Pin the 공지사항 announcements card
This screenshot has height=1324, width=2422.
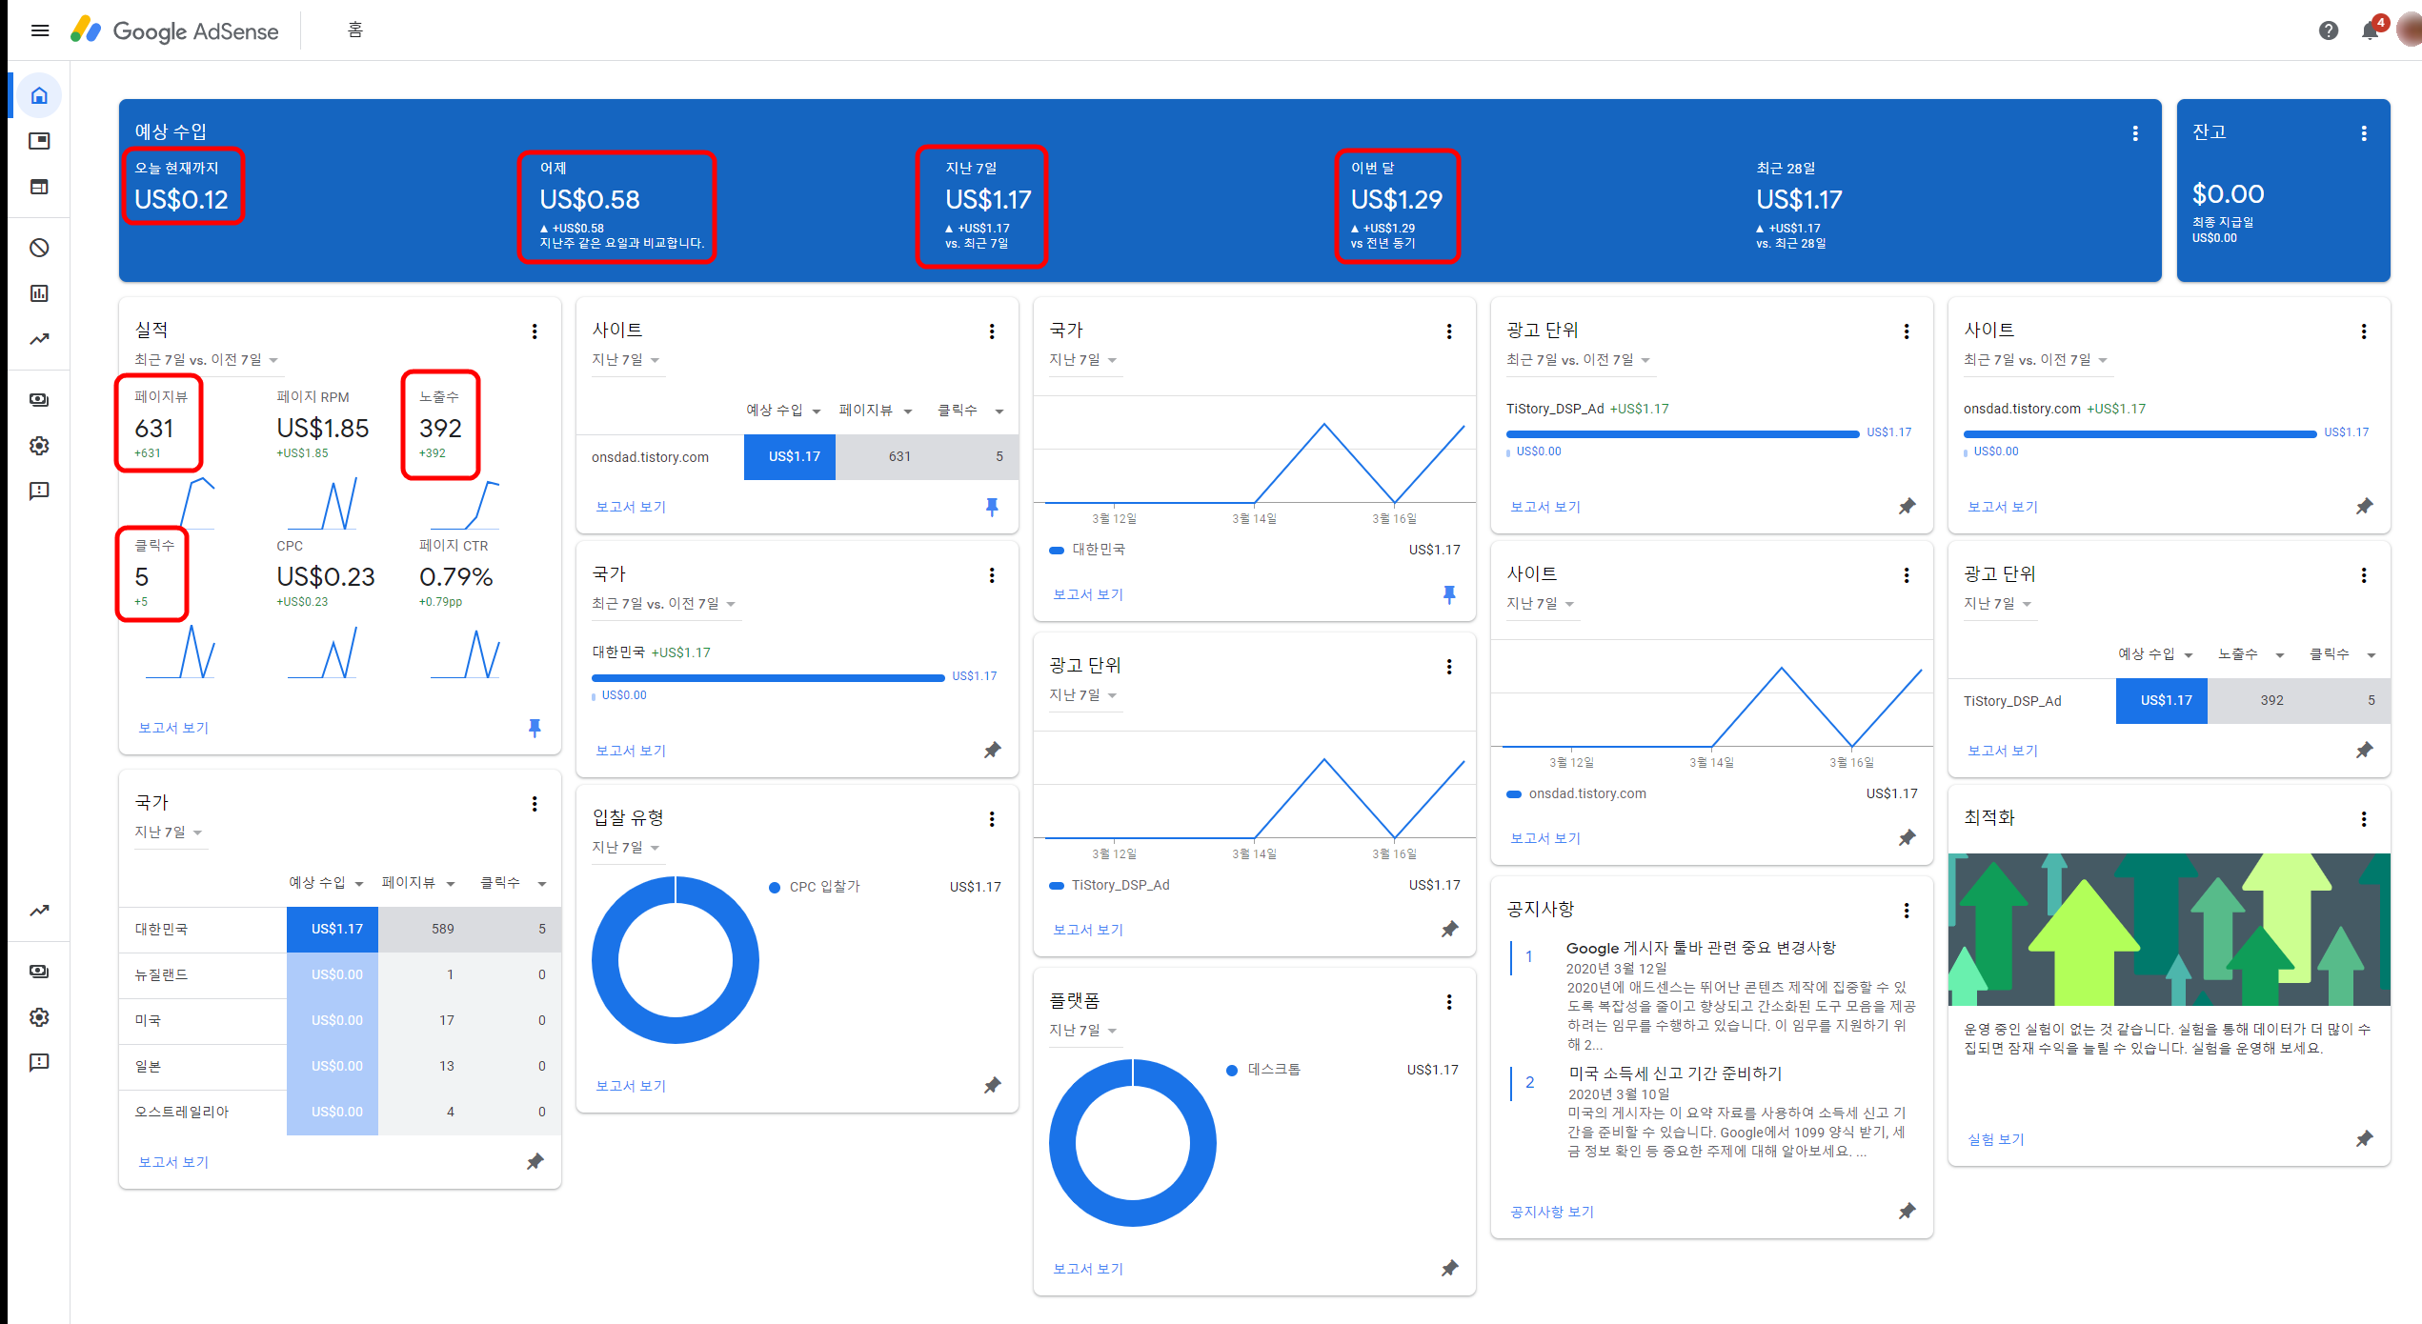point(1907,1212)
